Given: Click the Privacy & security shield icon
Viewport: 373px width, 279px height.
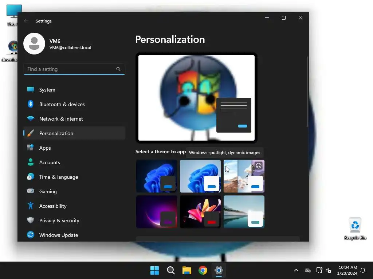Looking at the screenshot, I should 31,220.
